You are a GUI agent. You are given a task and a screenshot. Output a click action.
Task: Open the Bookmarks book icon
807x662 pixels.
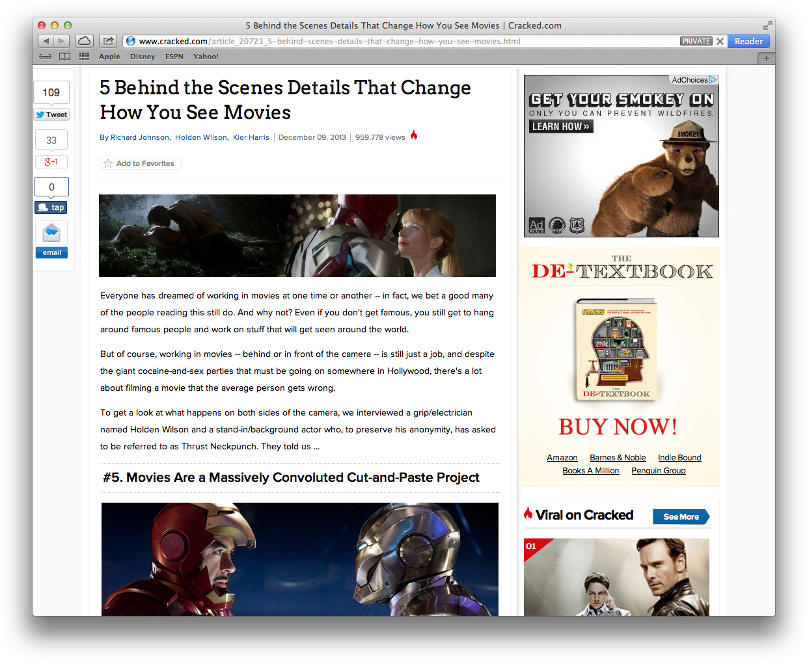tap(64, 57)
